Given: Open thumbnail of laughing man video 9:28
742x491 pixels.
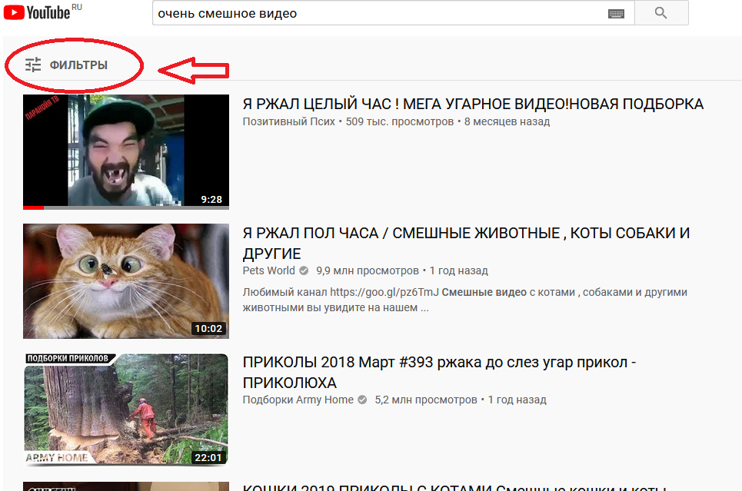Looking at the screenshot, I should coord(126,152).
